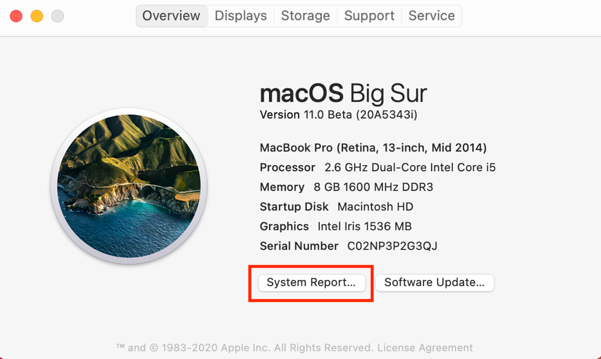
Task: Go to the Support tab
Action: tap(369, 16)
